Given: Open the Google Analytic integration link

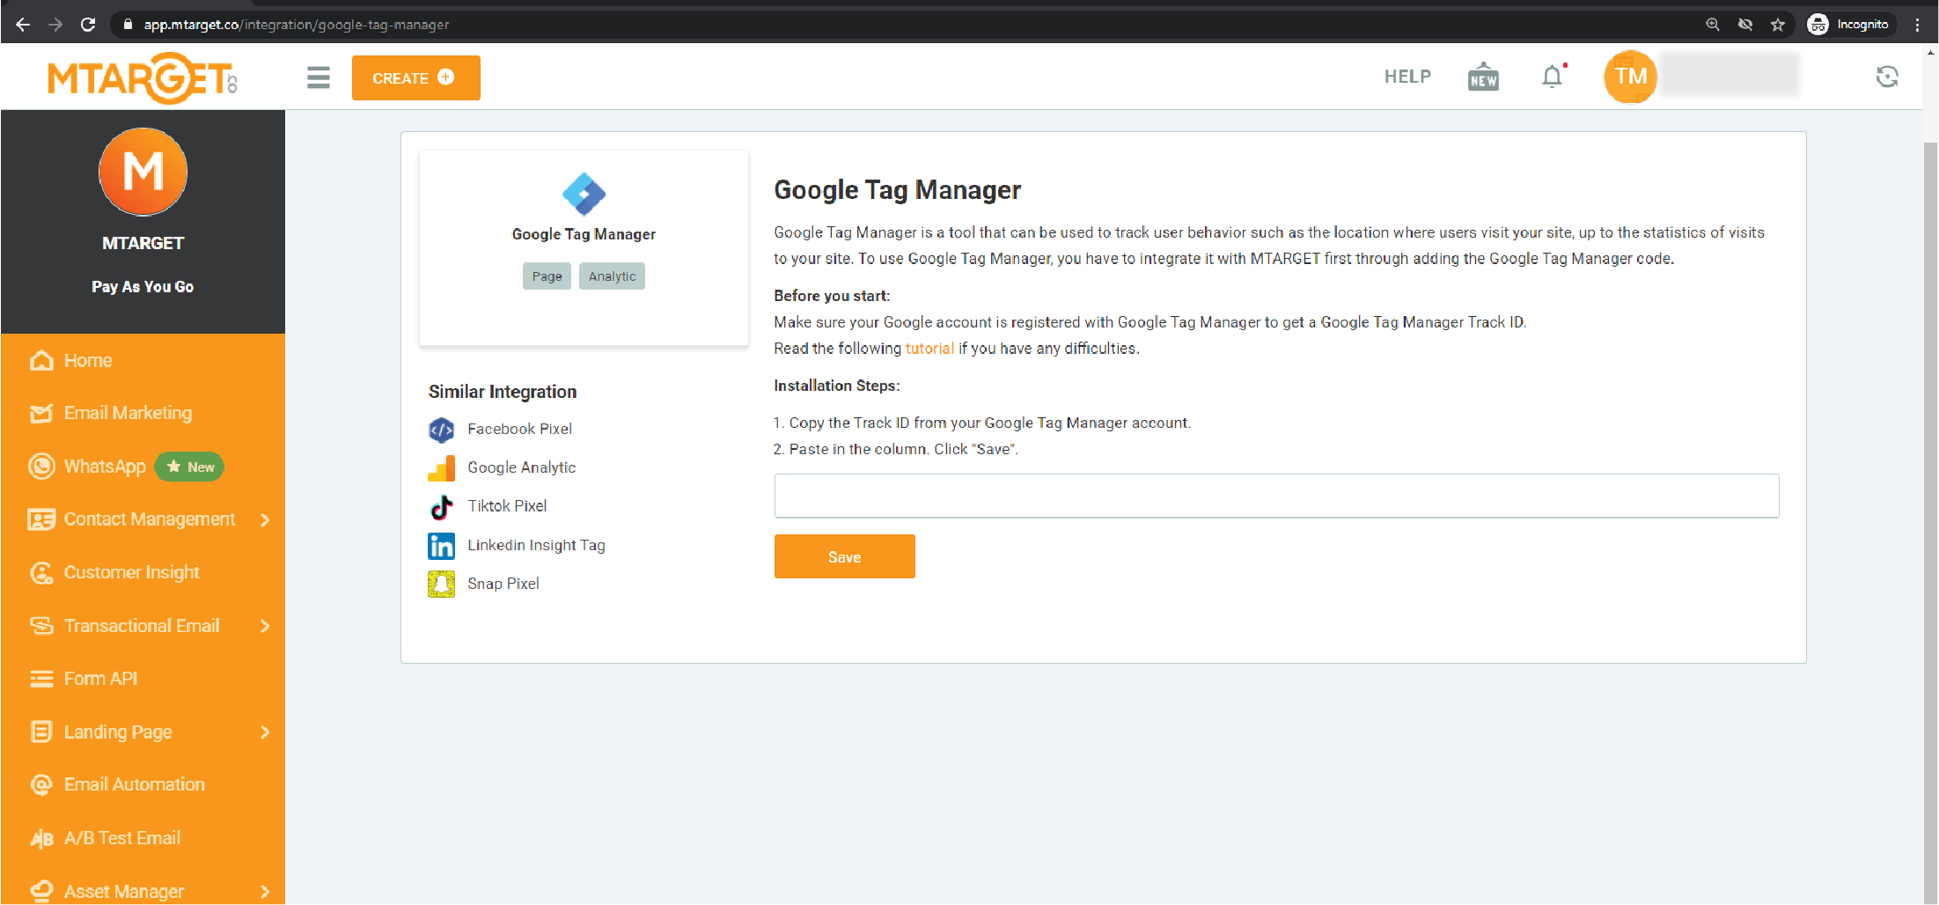Looking at the screenshot, I should [522, 467].
